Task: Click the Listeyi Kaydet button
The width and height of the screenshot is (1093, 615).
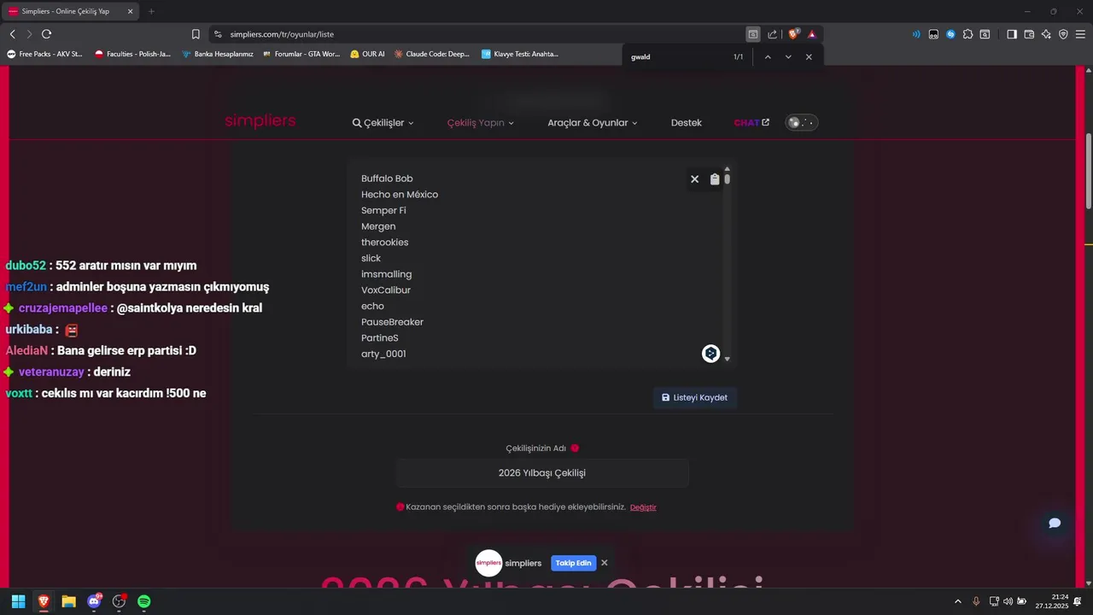Action: click(695, 398)
